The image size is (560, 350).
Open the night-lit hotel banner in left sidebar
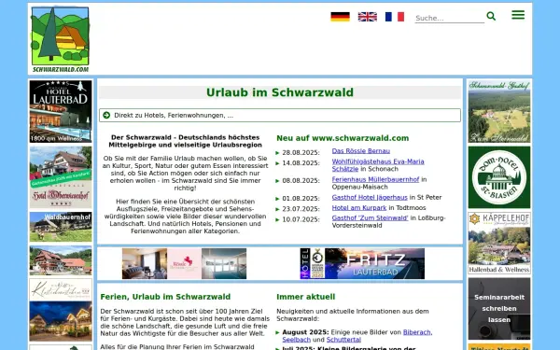tap(61, 310)
